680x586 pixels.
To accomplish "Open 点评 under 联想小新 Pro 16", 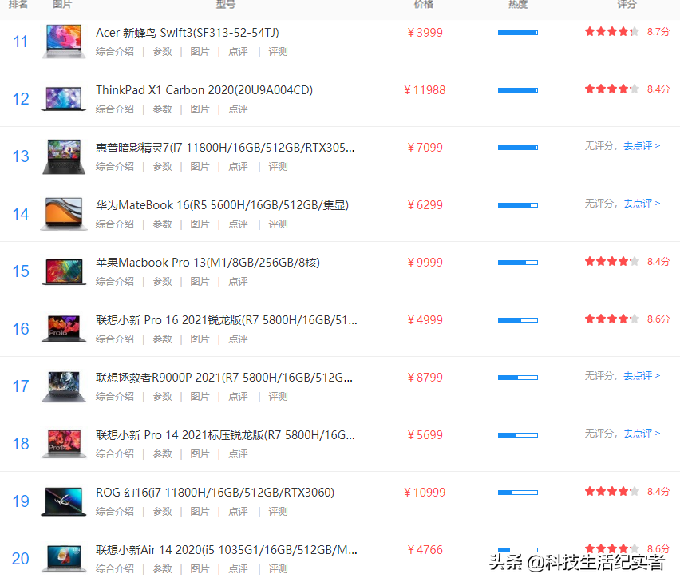I will pyautogui.click(x=238, y=339).
